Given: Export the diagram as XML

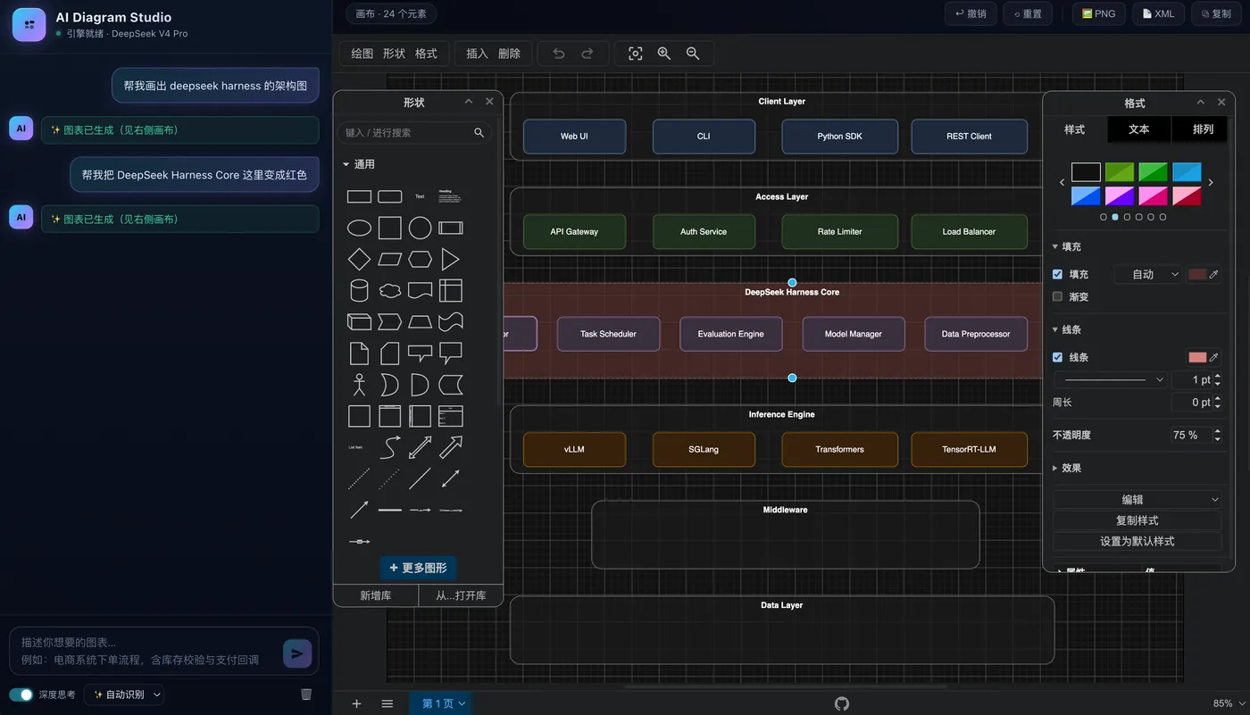Looking at the screenshot, I should (1159, 13).
